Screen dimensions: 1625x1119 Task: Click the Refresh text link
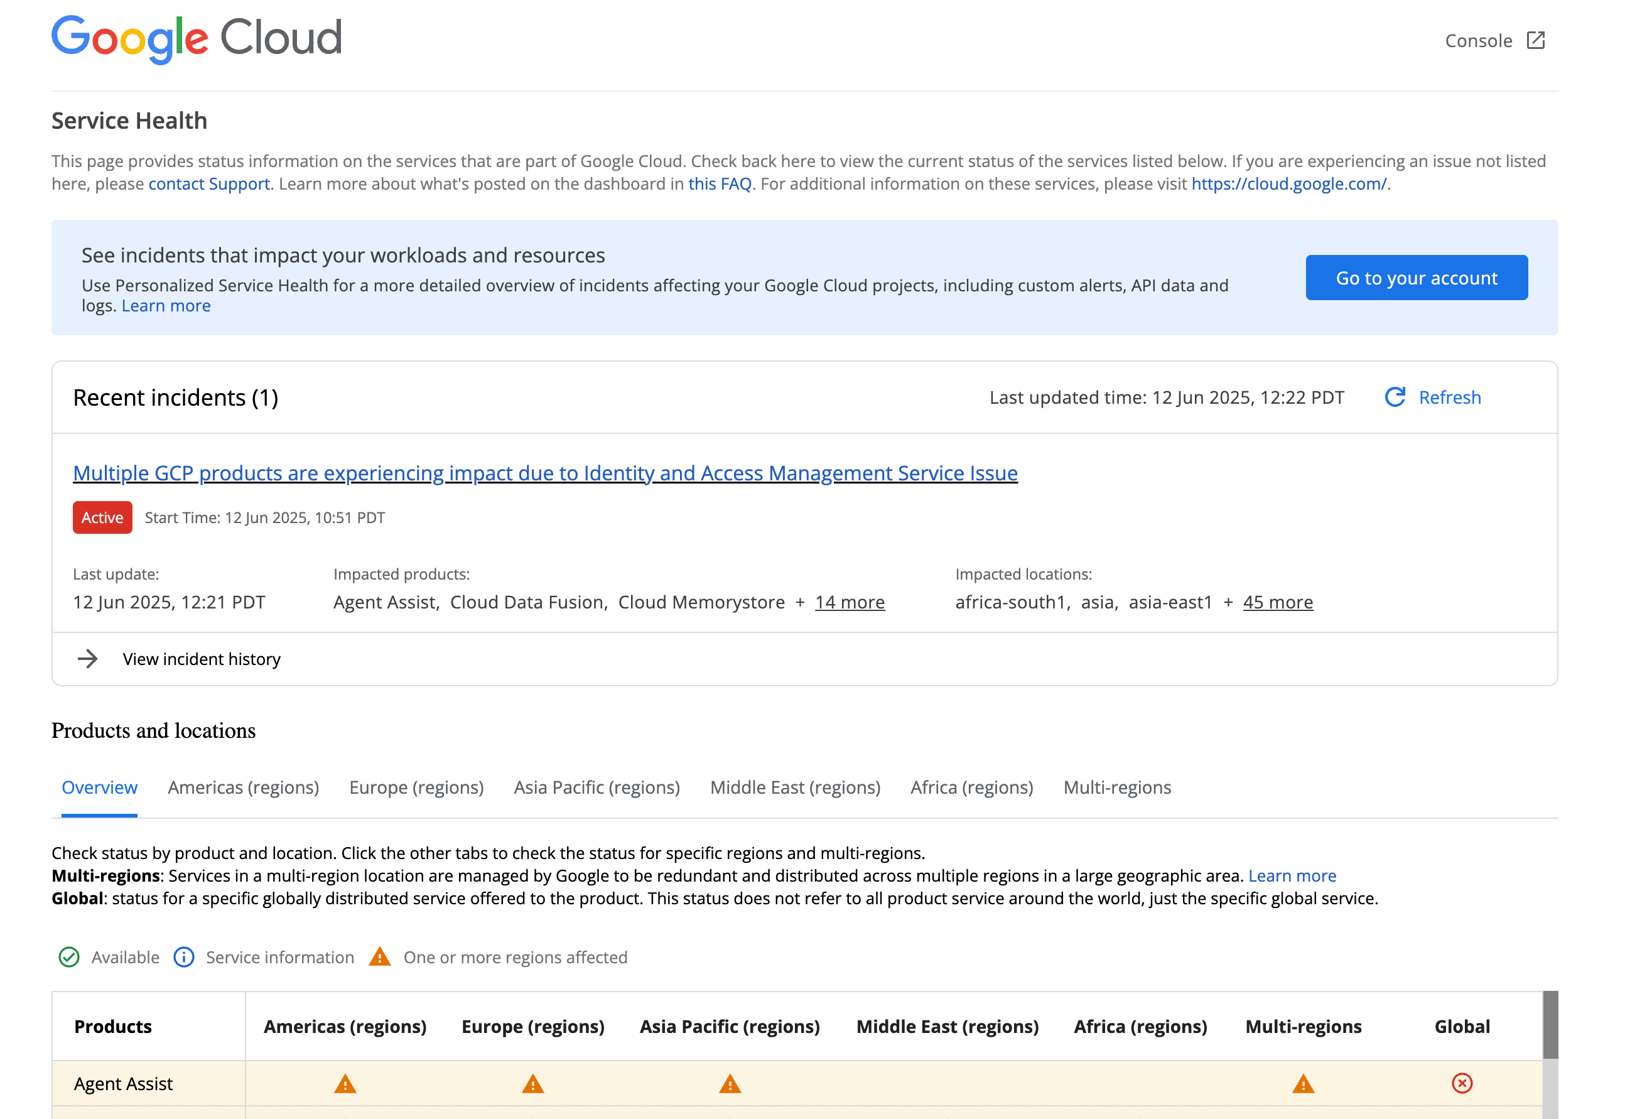(1450, 397)
